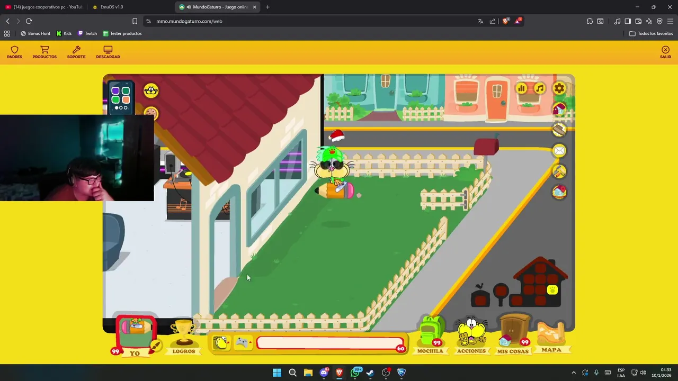Open taskbar Search
Screen dimensions: 678x381
[292, 373]
